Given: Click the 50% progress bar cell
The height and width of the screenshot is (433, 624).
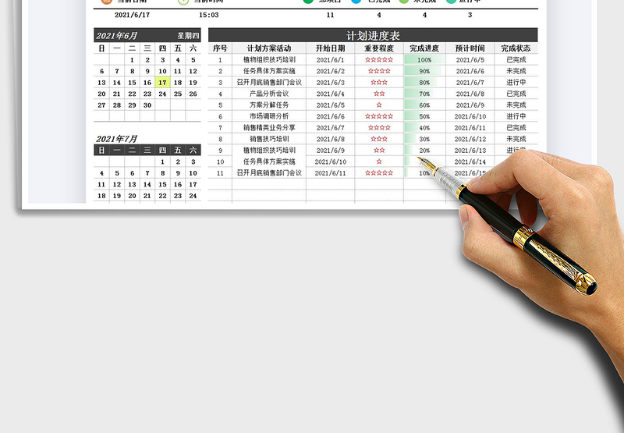Looking at the screenshot, I should pos(424,116).
